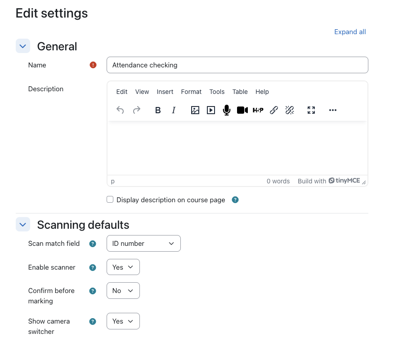Click the required-field warning icon beside Name
Viewport: 403px width, 342px height.
tap(93, 65)
